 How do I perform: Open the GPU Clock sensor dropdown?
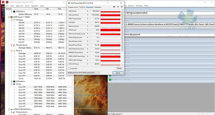coord(87,11)
